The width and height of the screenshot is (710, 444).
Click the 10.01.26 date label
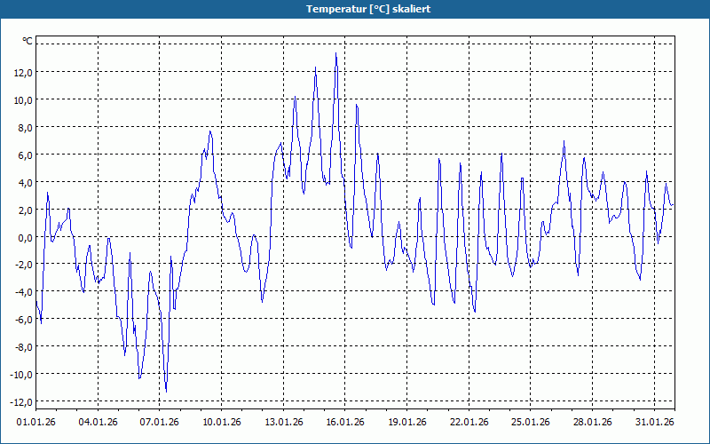click(221, 423)
